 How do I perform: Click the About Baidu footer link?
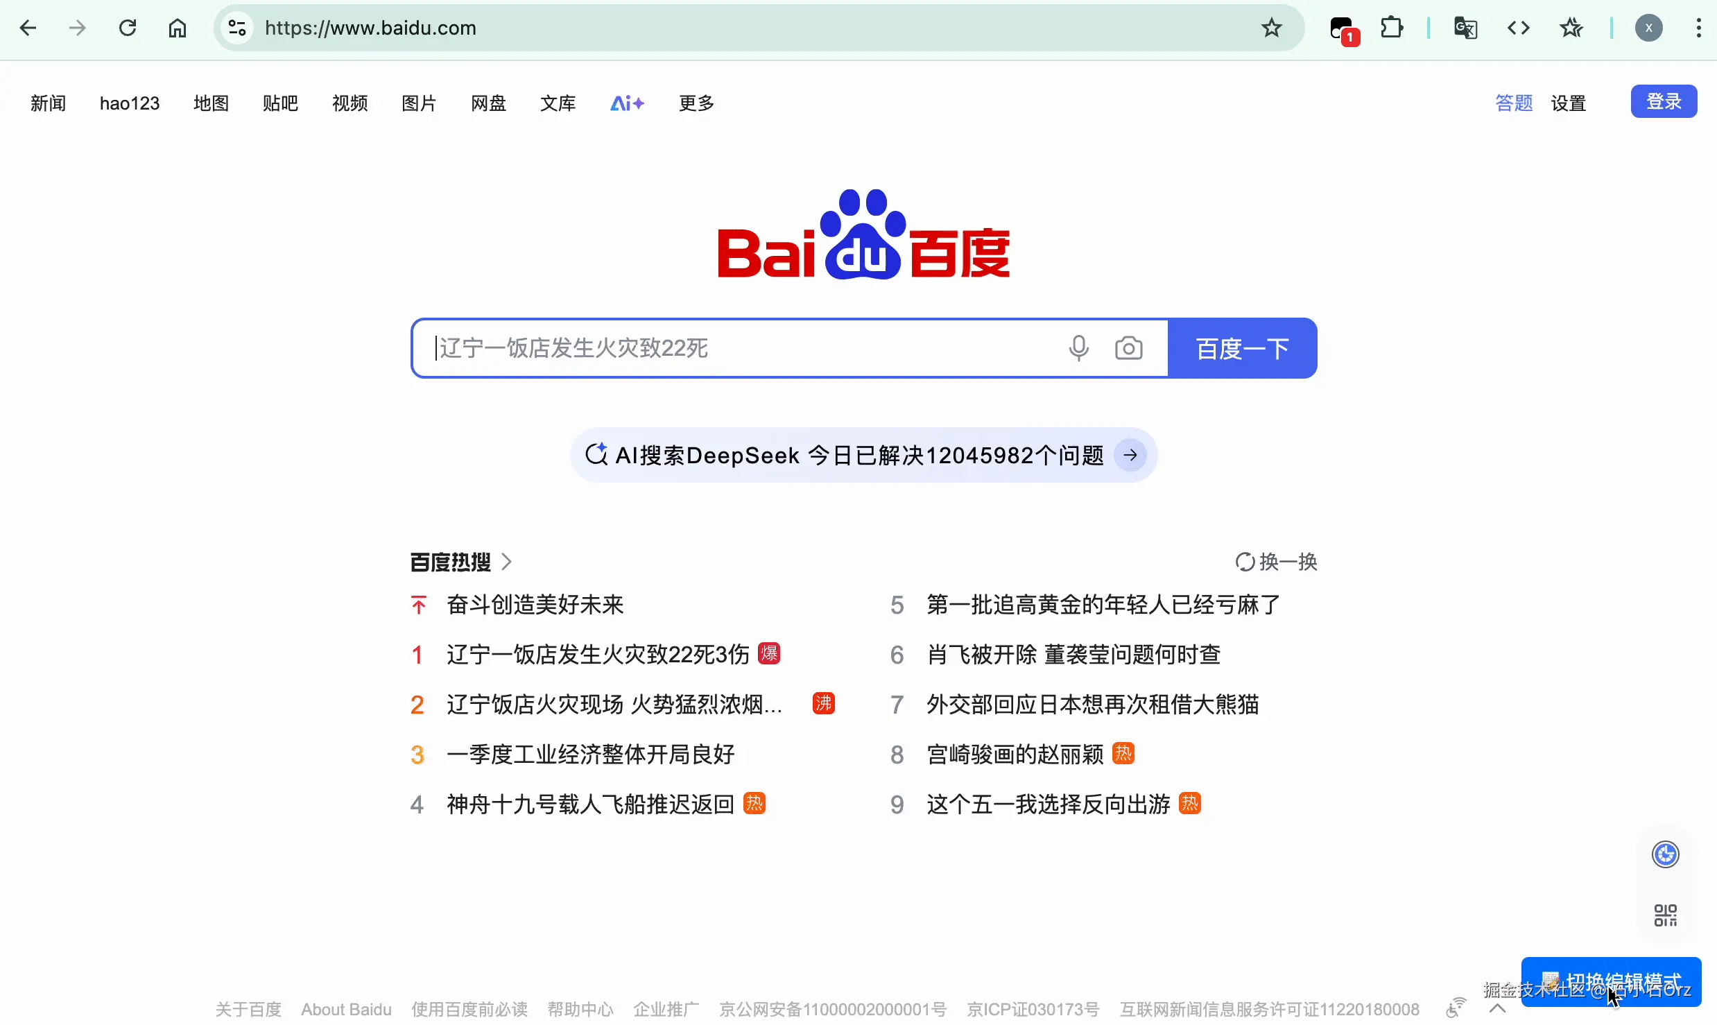346,1009
